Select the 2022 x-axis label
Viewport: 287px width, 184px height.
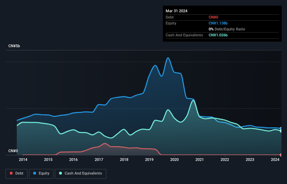point(225,160)
